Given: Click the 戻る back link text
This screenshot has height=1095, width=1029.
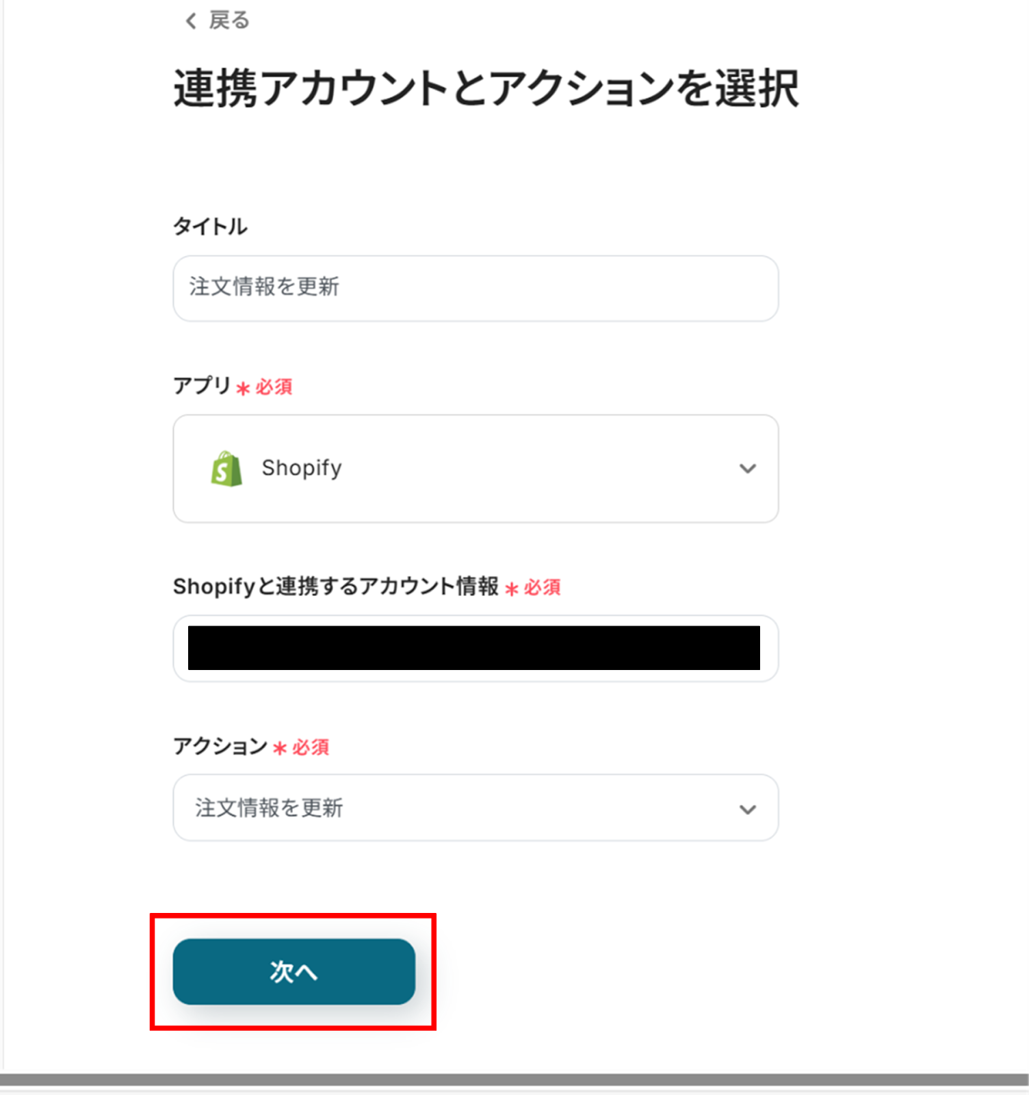Looking at the screenshot, I should tap(229, 21).
